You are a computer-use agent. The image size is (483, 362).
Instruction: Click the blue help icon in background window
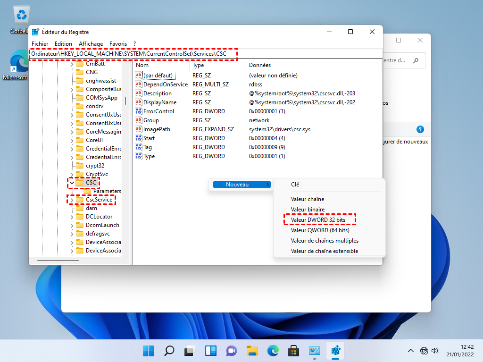(420, 129)
